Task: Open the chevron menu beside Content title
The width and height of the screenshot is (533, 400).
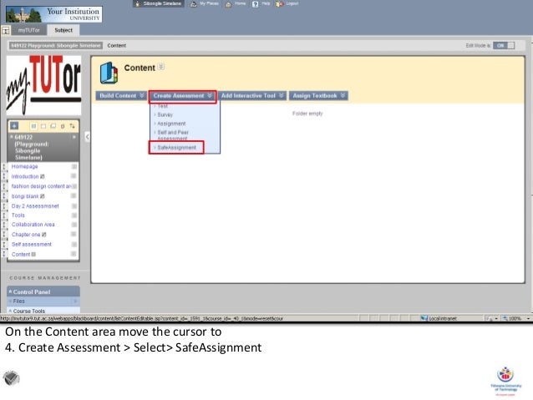Action: pos(161,67)
